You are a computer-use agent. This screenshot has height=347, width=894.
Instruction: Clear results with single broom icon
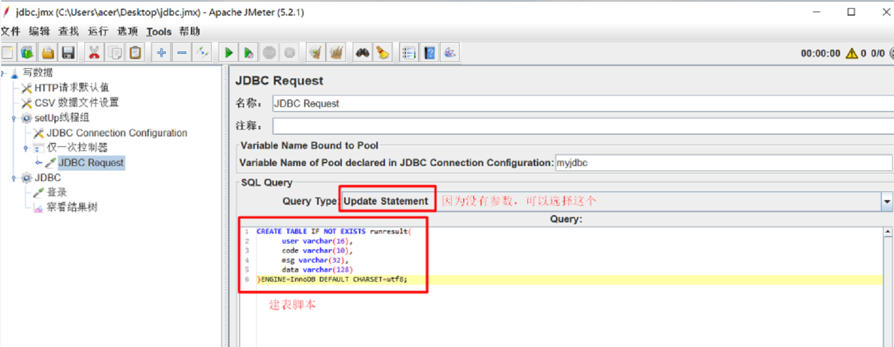point(315,53)
